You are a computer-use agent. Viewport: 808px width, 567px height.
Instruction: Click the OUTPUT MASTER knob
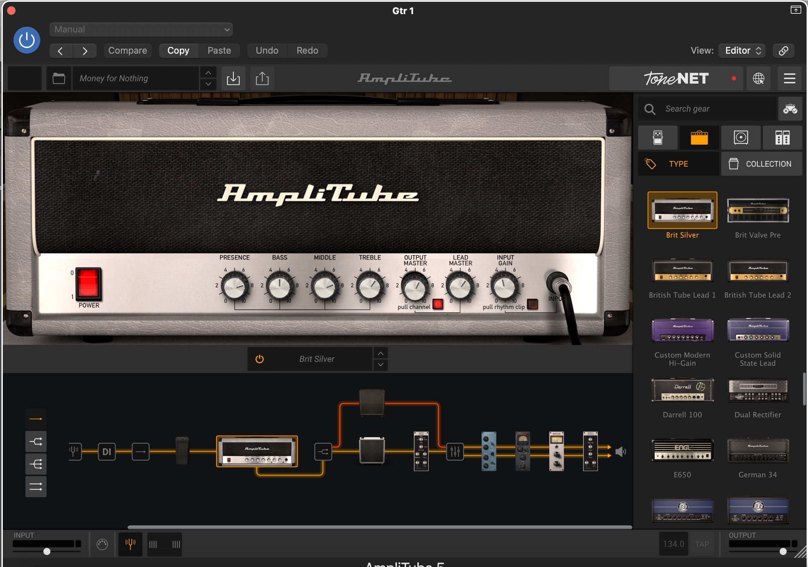tap(415, 287)
